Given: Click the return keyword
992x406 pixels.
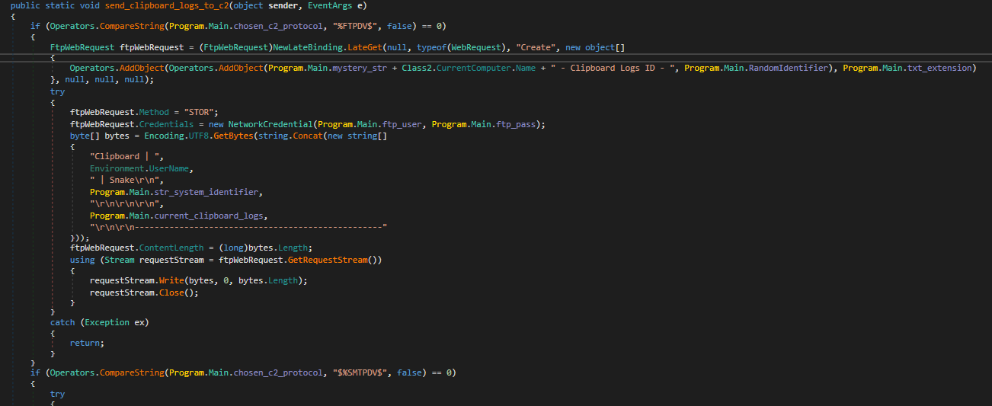Looking at the screenshot, I should point(85,343).
